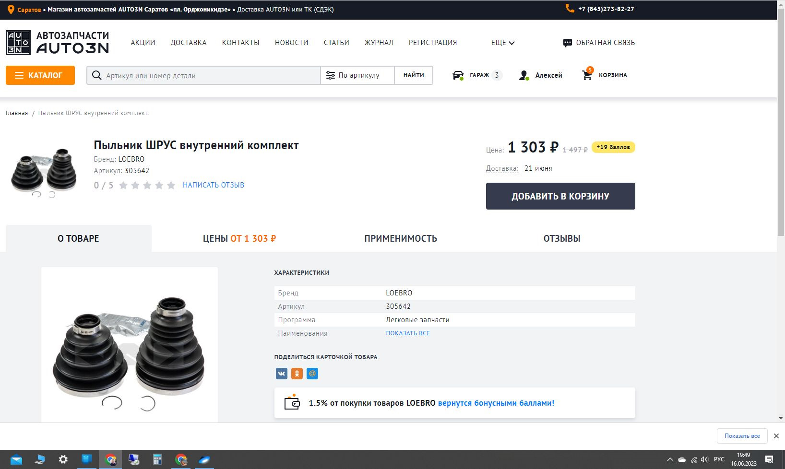Open the taskbar clock showing 19:49
Screen dimensions: 785x469
click(x=744, y=459)
